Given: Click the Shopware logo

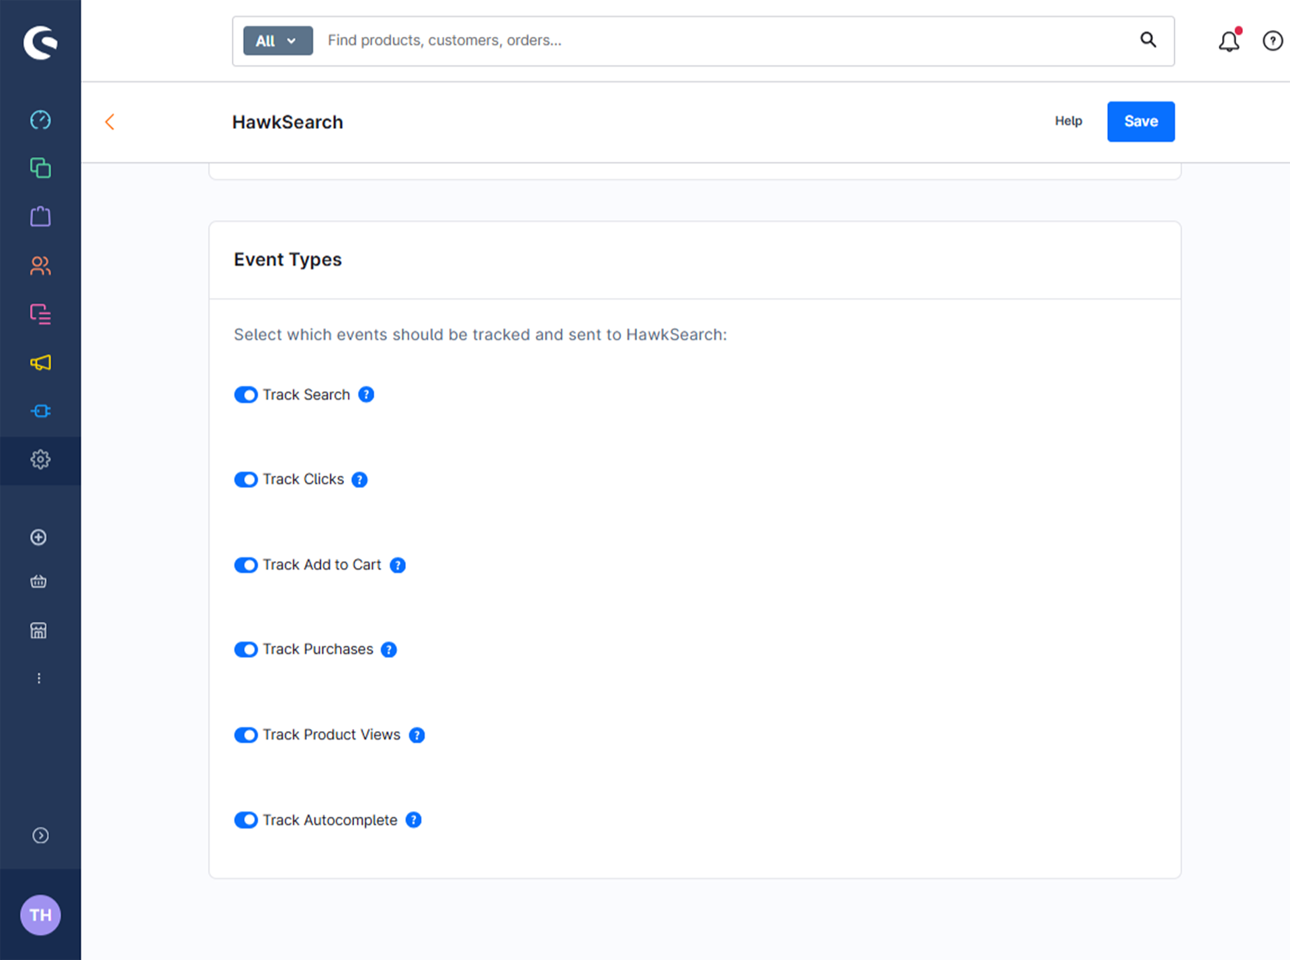Looking at the screenshot, I should click(40, 42).
